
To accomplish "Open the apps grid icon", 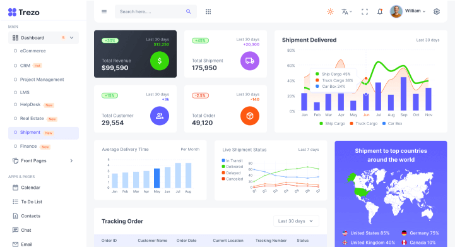I will (208, 11).
